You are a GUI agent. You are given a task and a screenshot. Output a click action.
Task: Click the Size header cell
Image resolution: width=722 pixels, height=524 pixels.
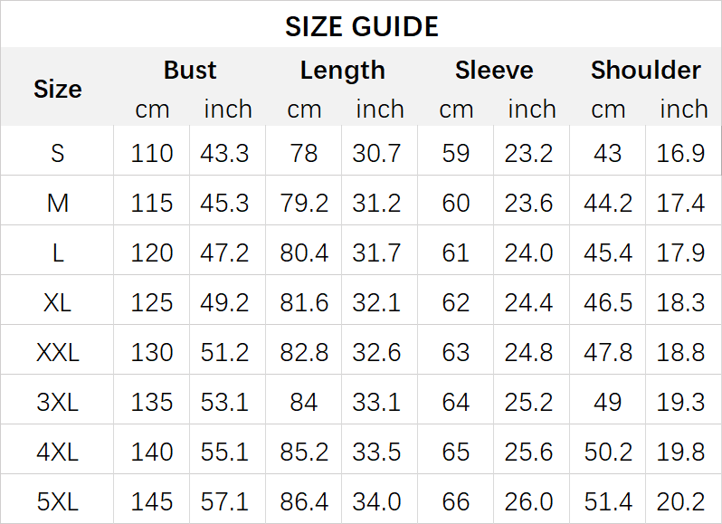(57, 89)
